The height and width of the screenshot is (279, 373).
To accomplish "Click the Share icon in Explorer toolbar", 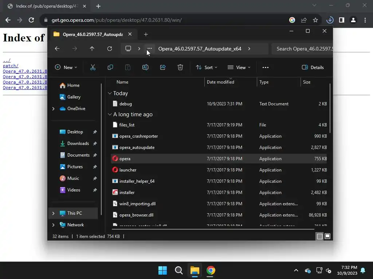I will click(x=163, y=67).
